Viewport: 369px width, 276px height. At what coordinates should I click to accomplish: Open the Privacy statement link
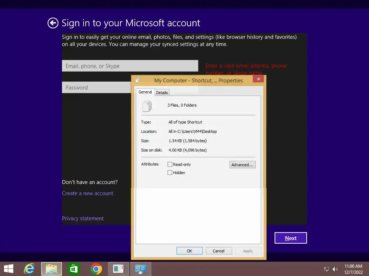coord(83,218)
